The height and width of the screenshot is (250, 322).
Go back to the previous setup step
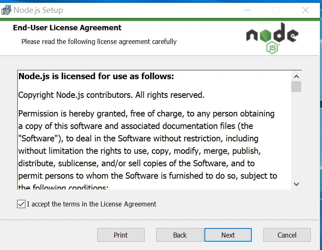tap(179, 235)
